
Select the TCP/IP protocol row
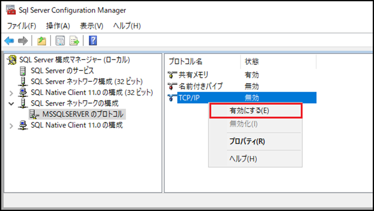click(242, 98)
